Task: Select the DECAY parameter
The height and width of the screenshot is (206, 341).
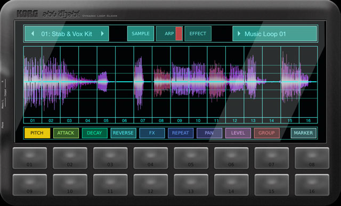Action: (94, 133)
